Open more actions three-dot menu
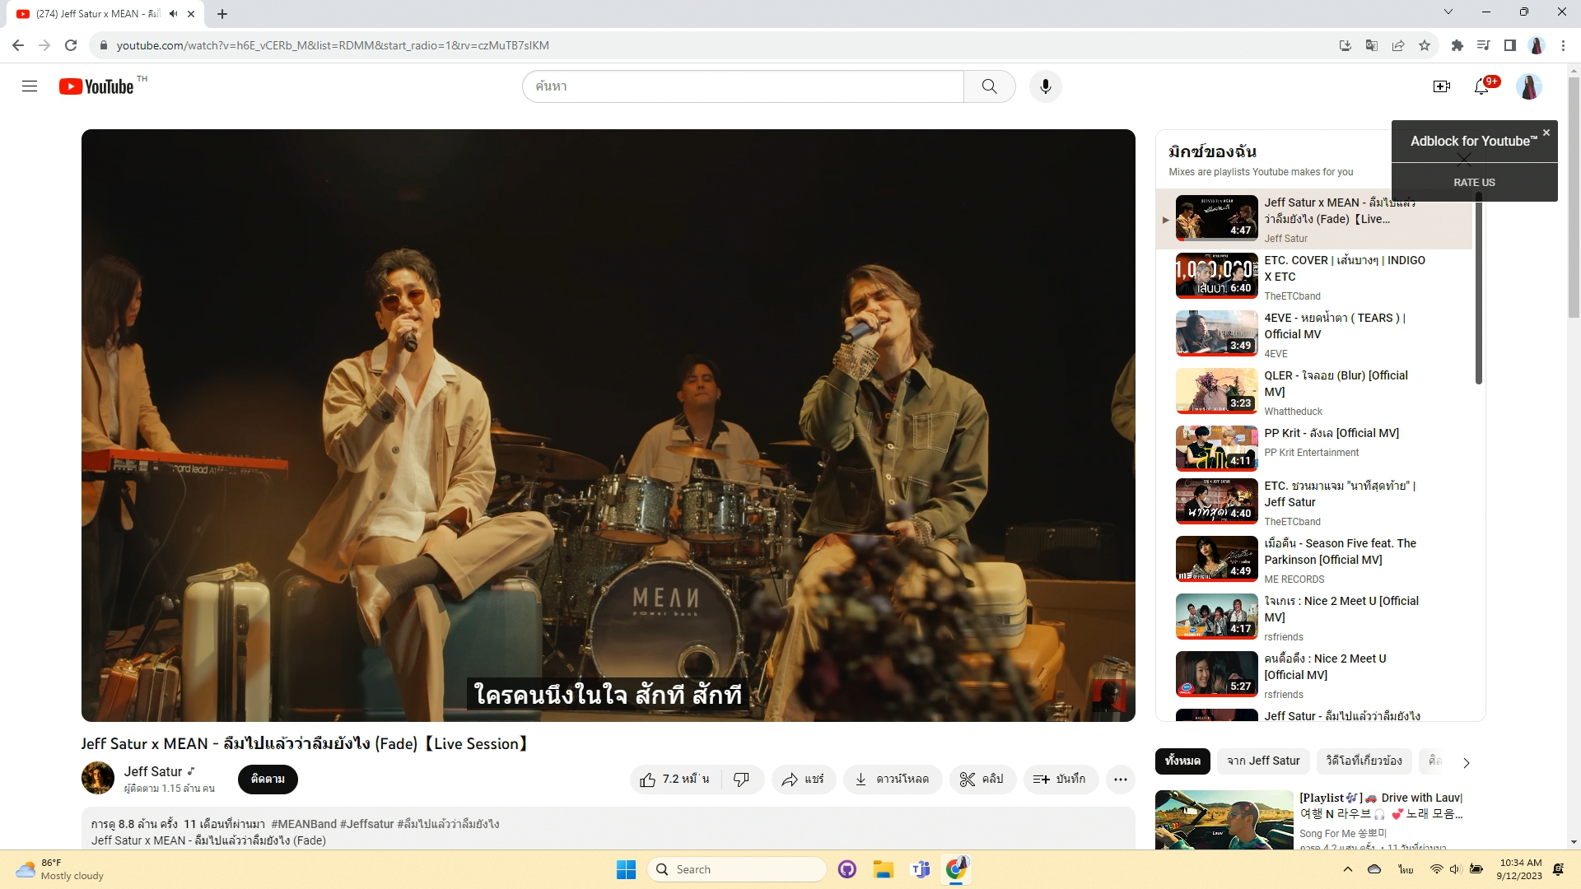This screenshot has width=1581, height=889. click(x=1121, y=780)
